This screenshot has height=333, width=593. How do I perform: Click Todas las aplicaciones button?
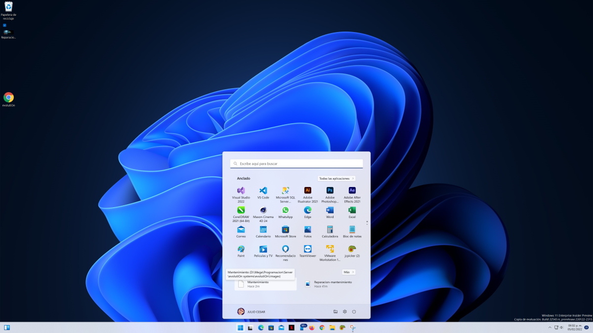tap(336, 178)
